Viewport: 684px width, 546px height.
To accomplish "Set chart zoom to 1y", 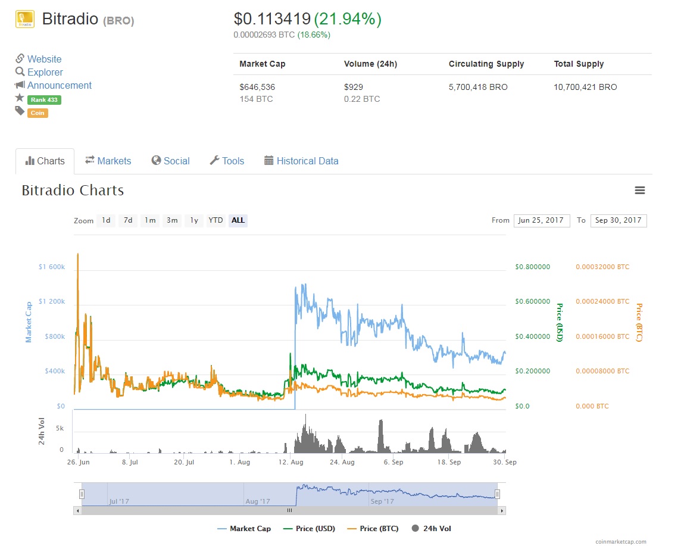I will pos(194,220).
